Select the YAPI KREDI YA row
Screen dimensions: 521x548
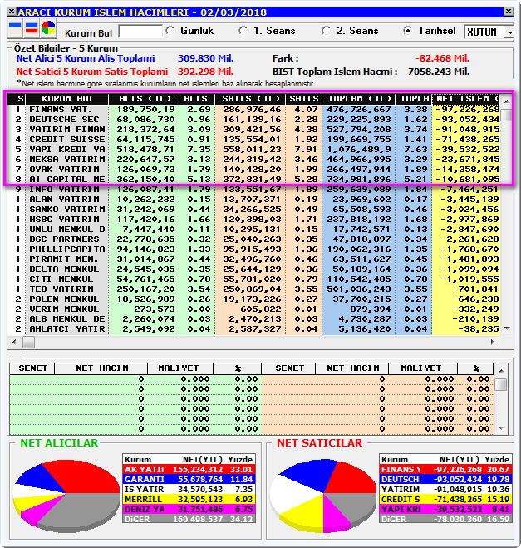pyautogui.click(x=254, y=149)
